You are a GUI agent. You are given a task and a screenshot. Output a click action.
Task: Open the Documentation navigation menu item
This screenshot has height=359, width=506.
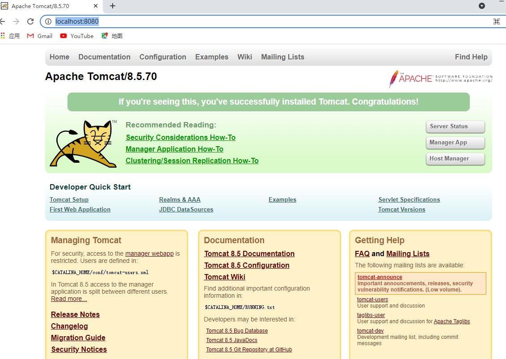(x=104, y=57)
